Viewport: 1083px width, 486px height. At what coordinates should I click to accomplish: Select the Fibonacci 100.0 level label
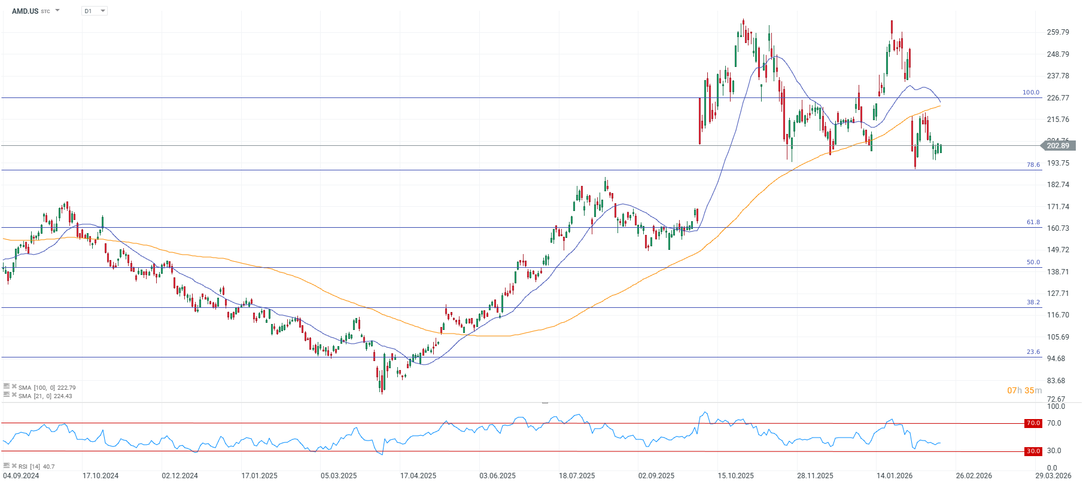coord(1031,93)
